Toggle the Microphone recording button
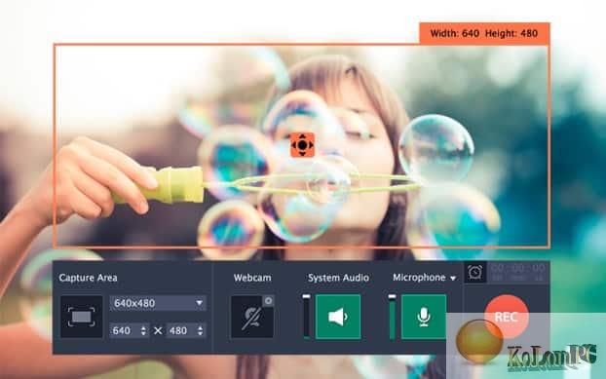Screen dimensions: 606x379 (424, 317)
